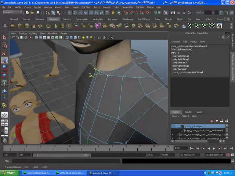
Task: Open the Render View icon
Action: [173, 13]
